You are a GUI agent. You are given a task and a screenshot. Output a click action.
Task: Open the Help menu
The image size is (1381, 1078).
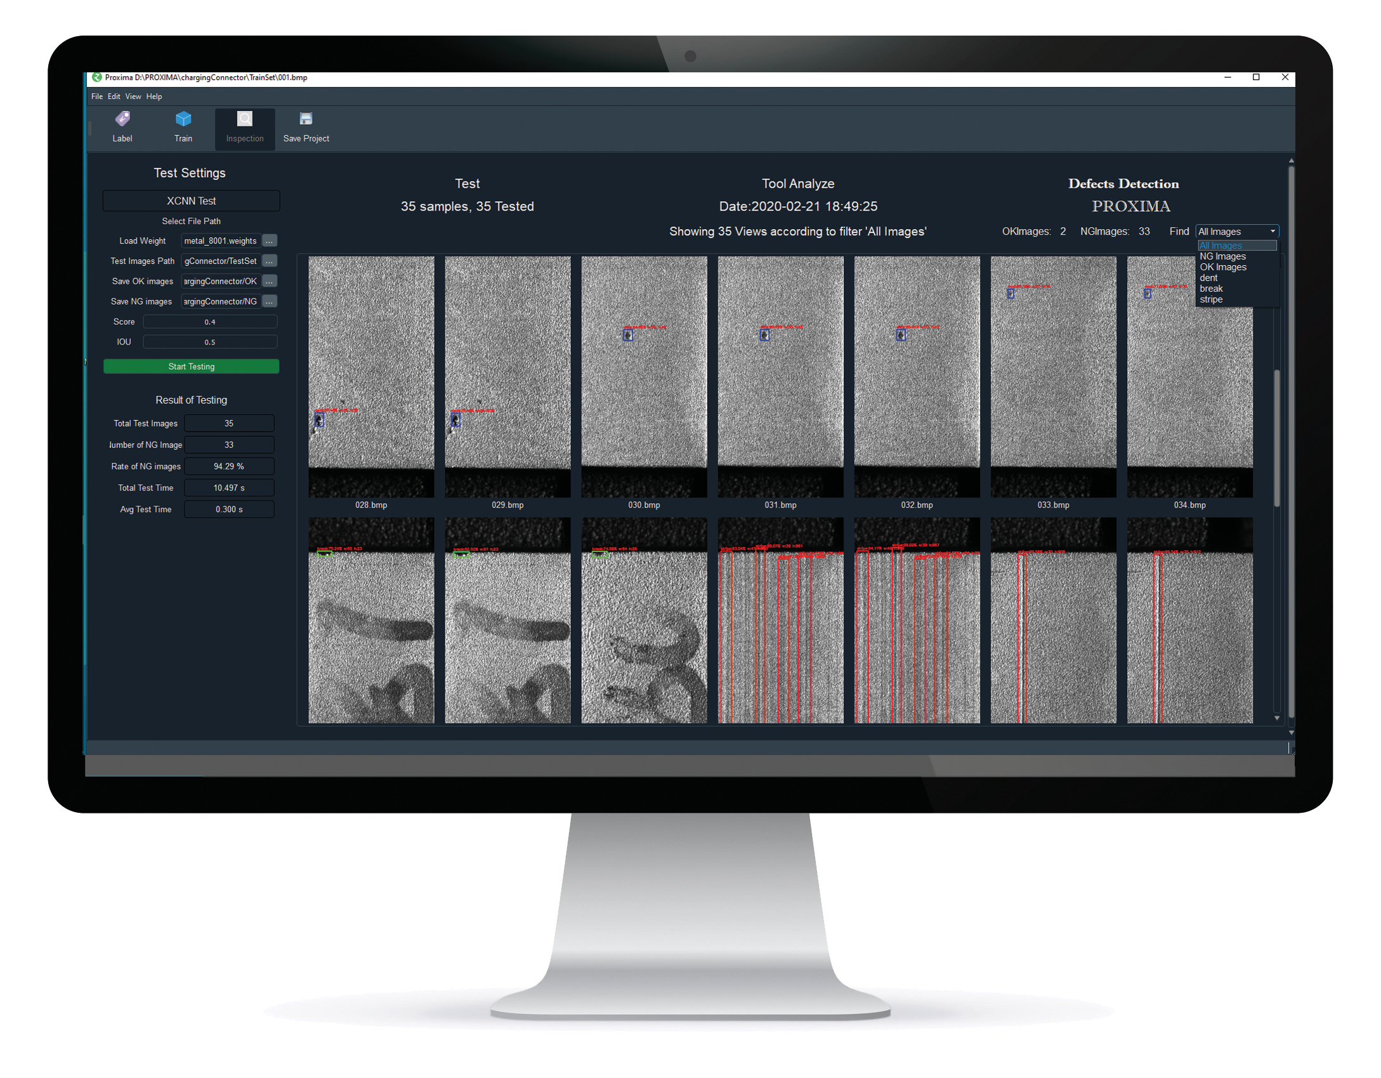154,96
